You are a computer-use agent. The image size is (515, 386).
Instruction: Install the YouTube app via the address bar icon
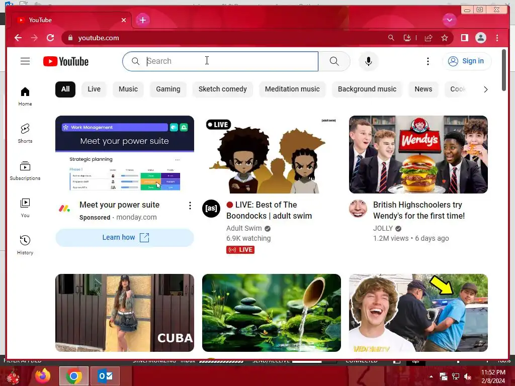pos(407,38)
